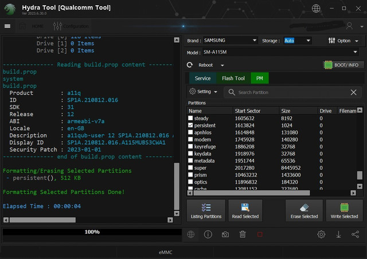Click the HOME icon in toolbar

coord(22,26)
